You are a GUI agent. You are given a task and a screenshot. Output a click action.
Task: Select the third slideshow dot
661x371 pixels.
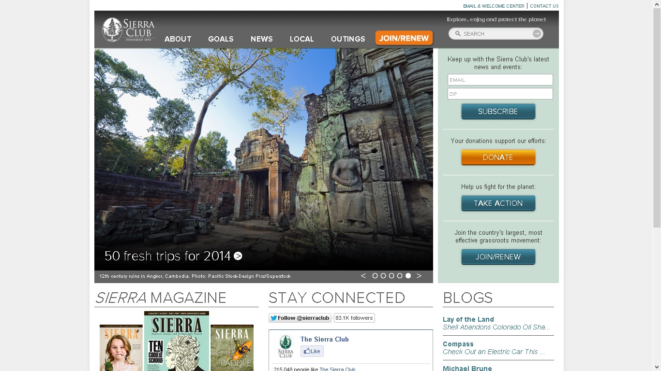click(391, 276)
